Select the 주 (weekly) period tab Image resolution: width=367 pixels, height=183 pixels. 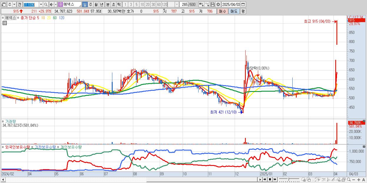(90, 4)
